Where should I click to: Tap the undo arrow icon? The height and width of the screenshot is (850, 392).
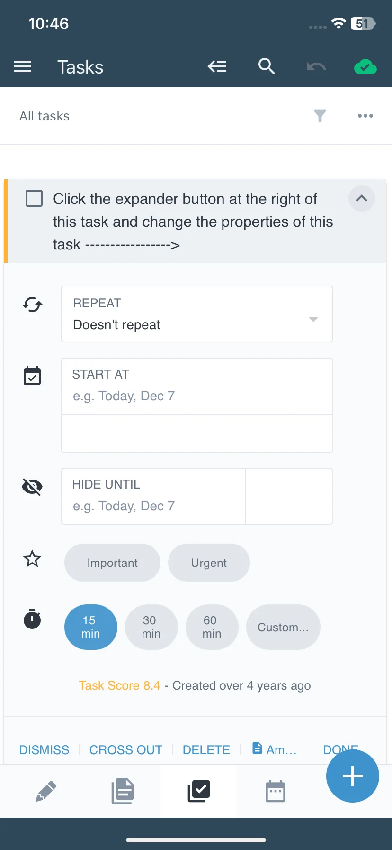coord(316,67)
